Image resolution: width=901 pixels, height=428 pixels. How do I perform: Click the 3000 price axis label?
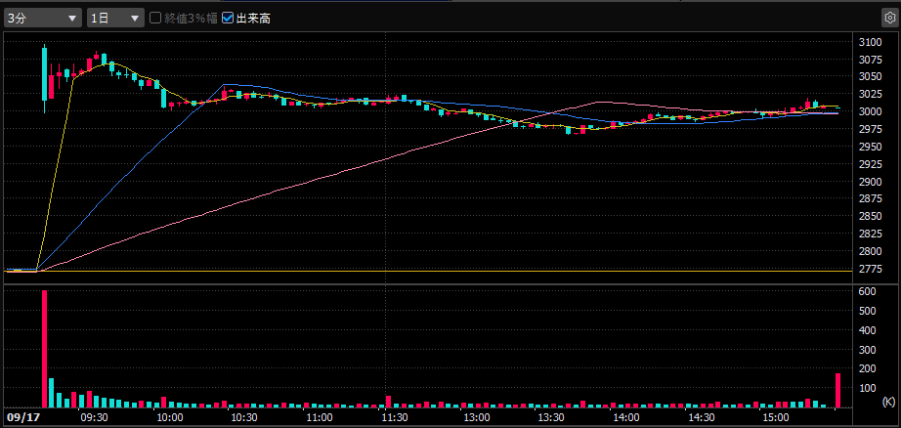(870, 111)
